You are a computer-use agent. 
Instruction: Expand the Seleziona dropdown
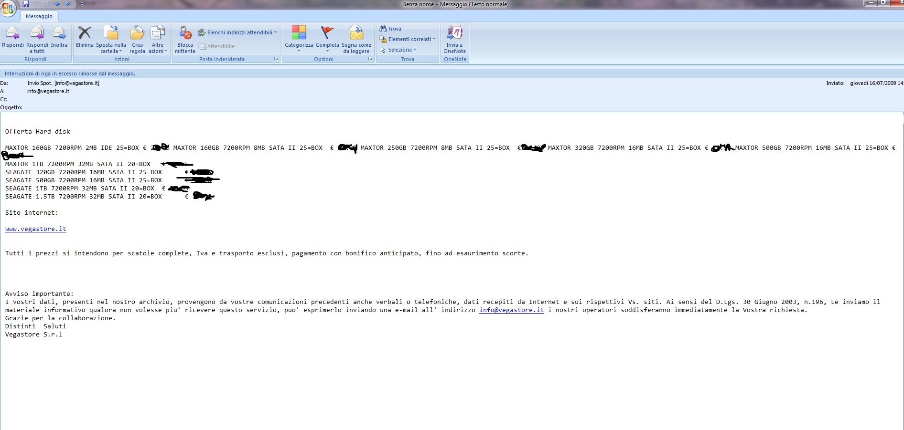point(398,50)
